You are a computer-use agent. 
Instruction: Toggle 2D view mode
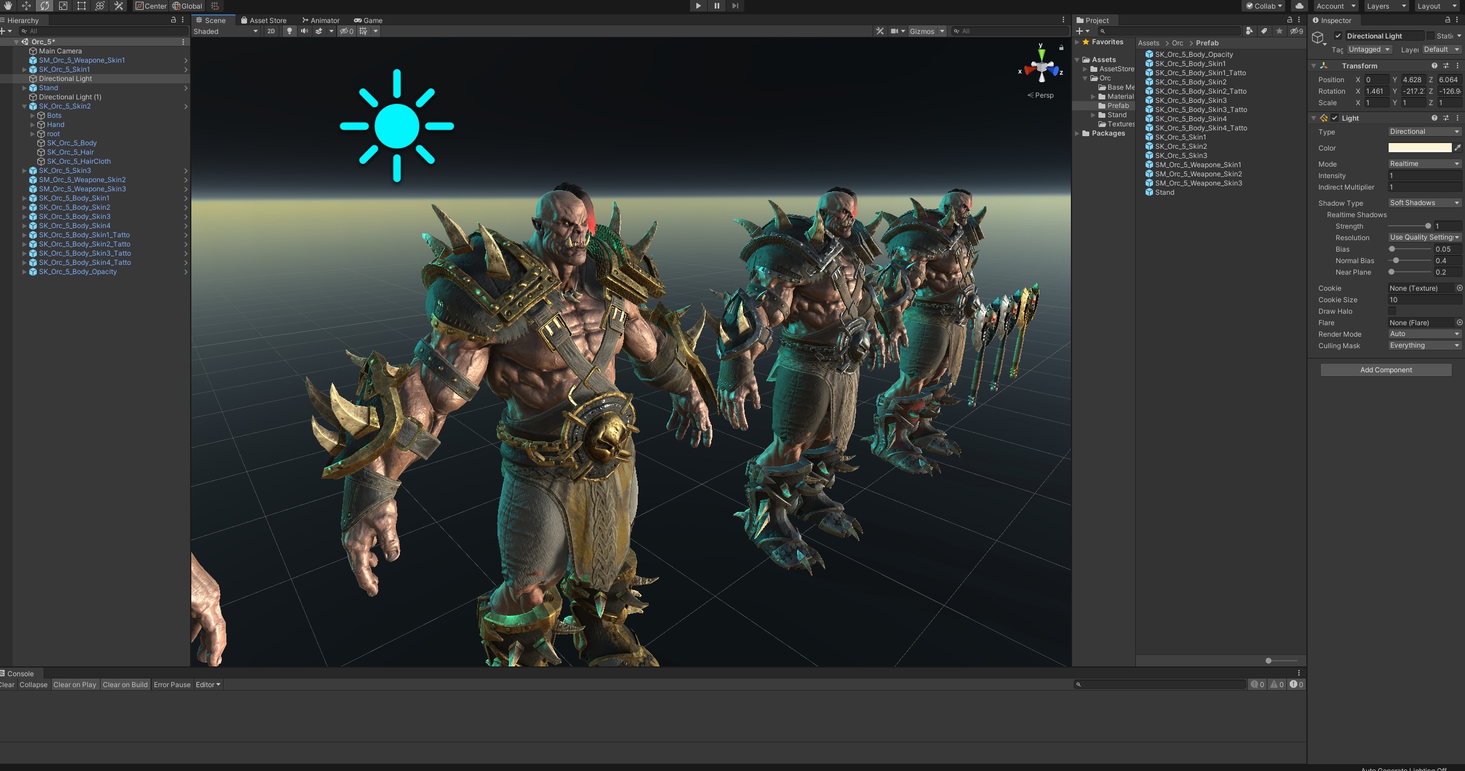[271, 31]
